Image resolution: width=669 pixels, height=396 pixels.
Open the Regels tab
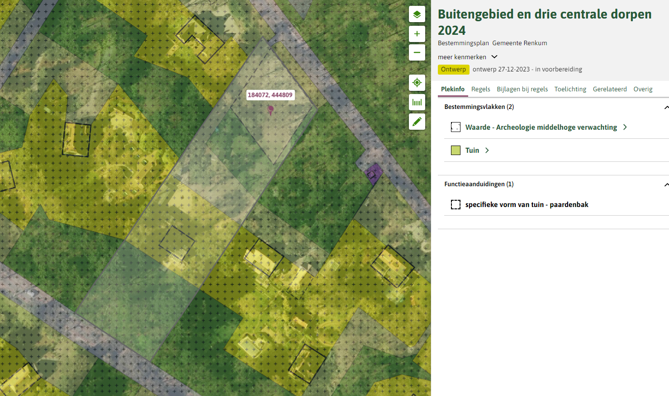(481, 89)
